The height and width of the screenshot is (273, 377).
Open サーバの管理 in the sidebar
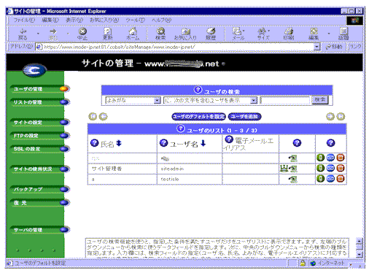pyautogui.click(x=39, y=230)
